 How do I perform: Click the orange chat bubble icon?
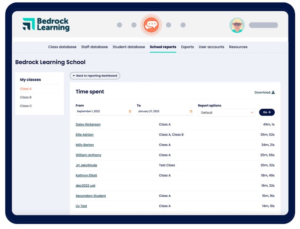click(x=151, y=25)
